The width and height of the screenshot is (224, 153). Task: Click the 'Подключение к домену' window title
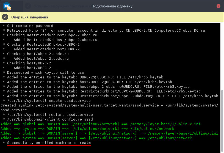112,6
